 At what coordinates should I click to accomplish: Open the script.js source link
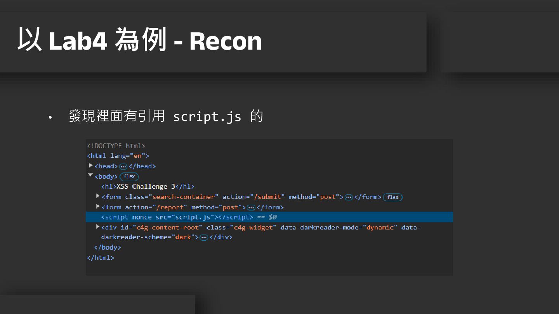pyautogui.click(x=193, y=217)
